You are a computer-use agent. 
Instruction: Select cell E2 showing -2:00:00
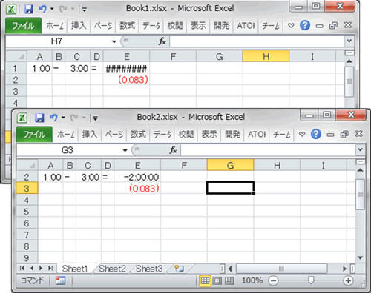point(137,177)
